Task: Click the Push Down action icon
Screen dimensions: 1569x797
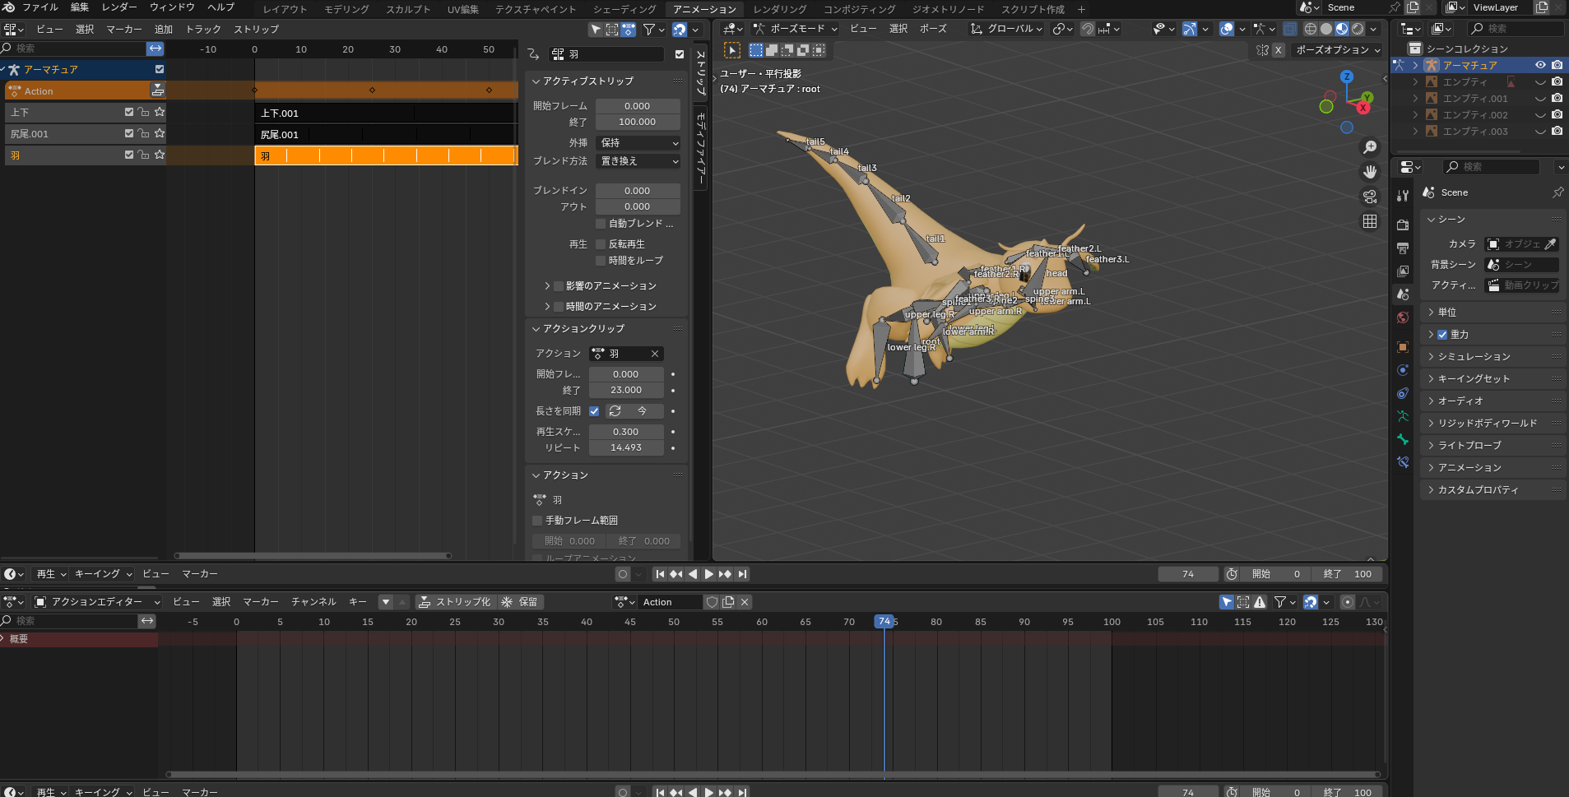Action: 157,90
